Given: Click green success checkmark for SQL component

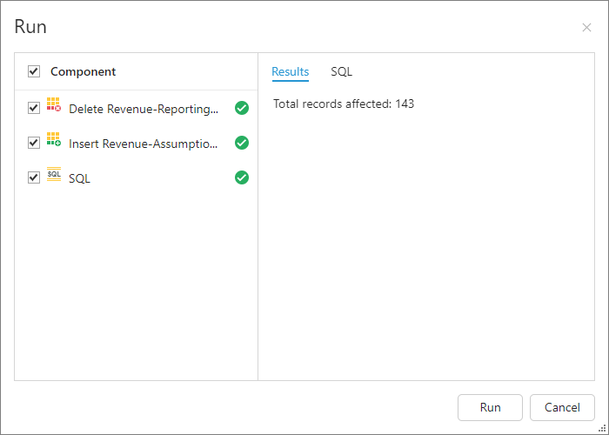Looking at the screenshot, I should (x=242, y=177).
